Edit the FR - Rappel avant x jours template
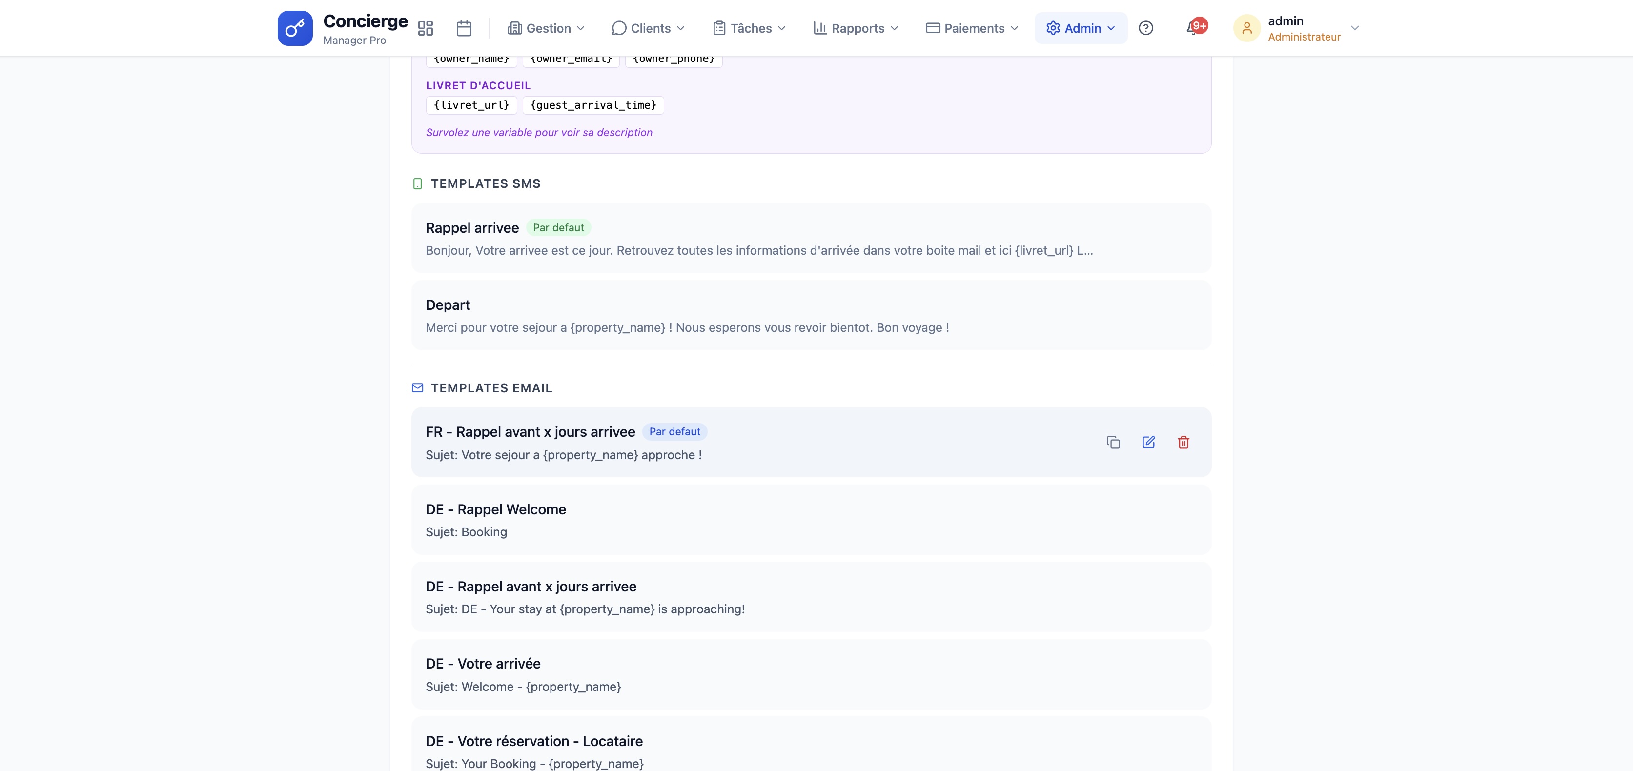This screenshot has height=771, width=1633. coord(1149,442)
